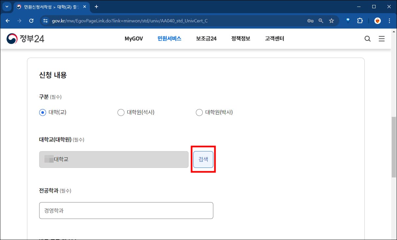Open the 고객센터 menu item
The width and height of the screenshot is (397, 240).
click(x=274, y=39)
